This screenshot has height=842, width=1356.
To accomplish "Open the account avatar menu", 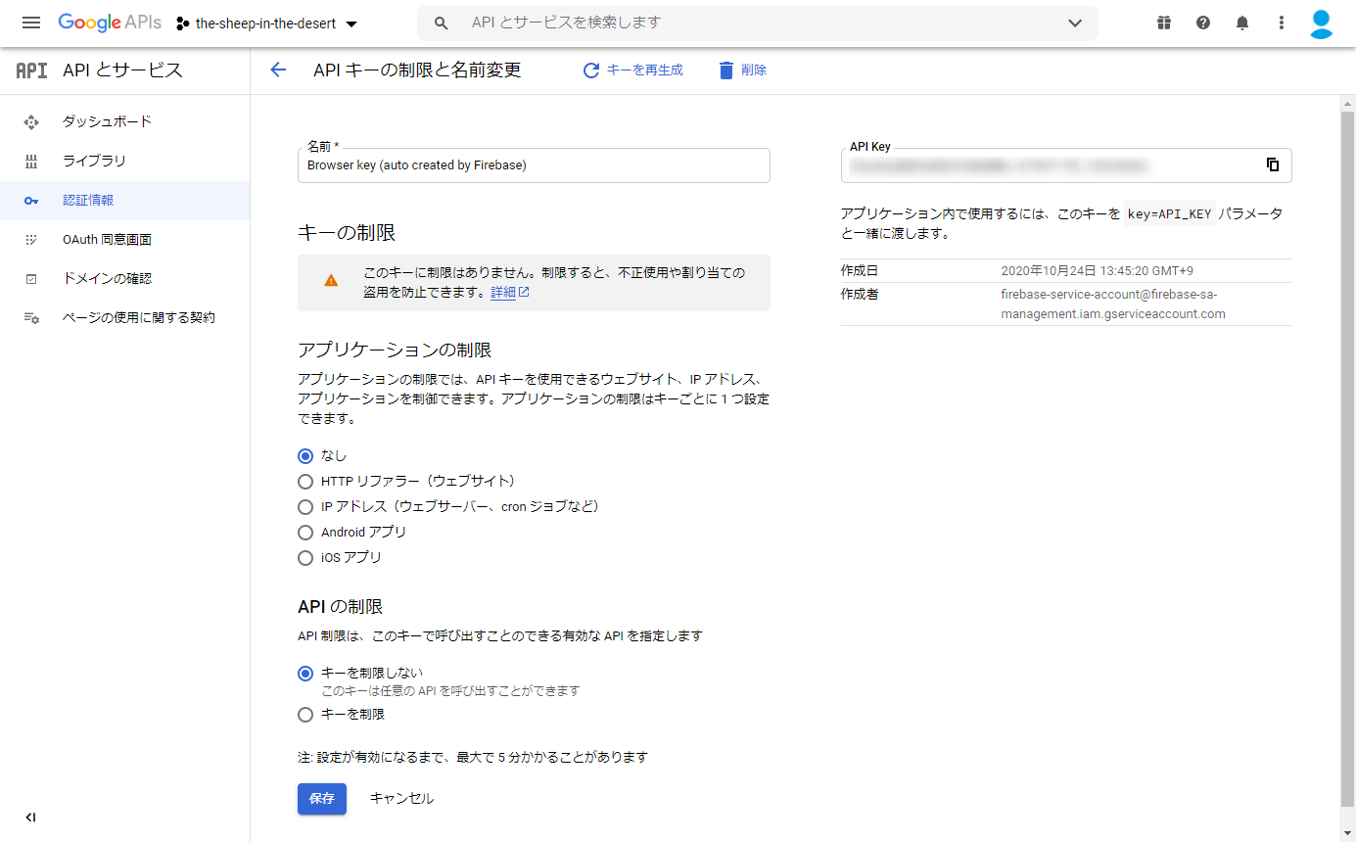I will (1321, 22).
